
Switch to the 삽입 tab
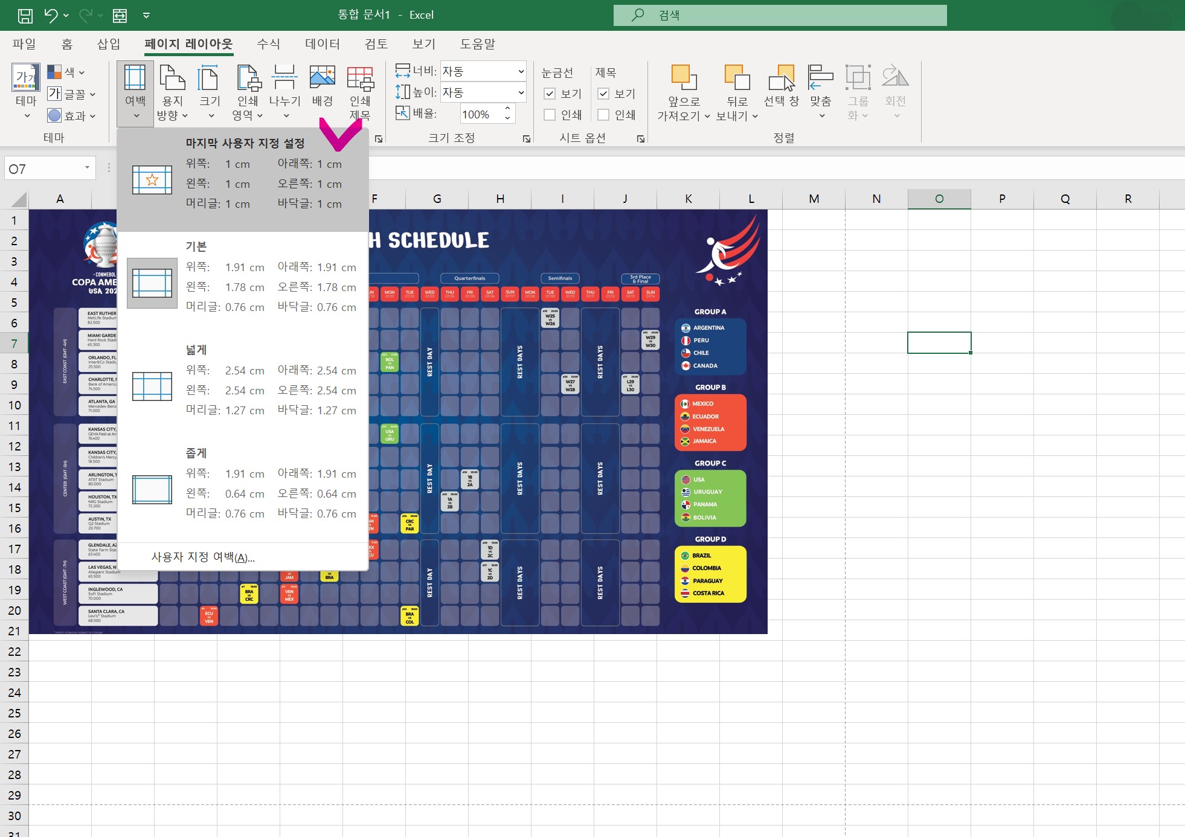tap(109, 44)
